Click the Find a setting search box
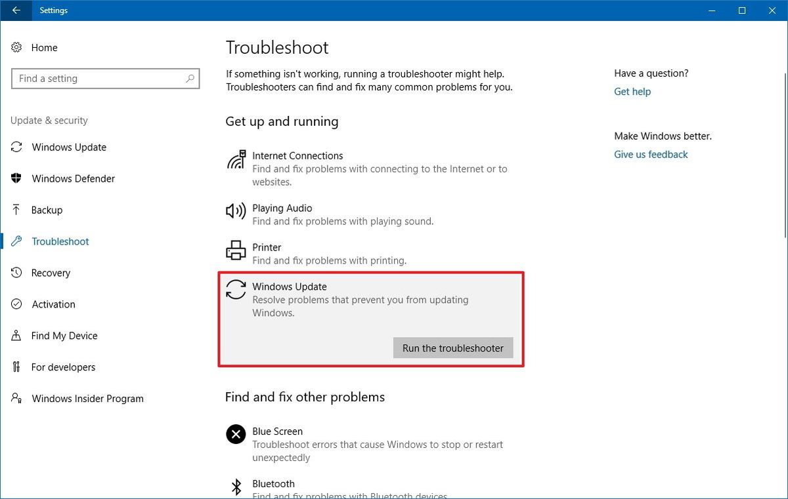 click(105, 78)
